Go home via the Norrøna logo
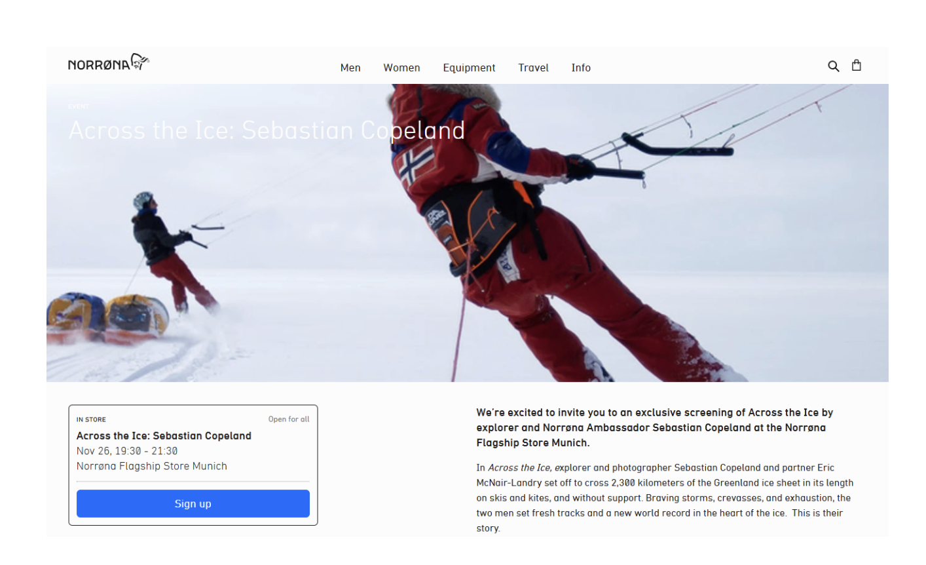The width and height of the screenshot is (926, 565). [x=109, y=63]
